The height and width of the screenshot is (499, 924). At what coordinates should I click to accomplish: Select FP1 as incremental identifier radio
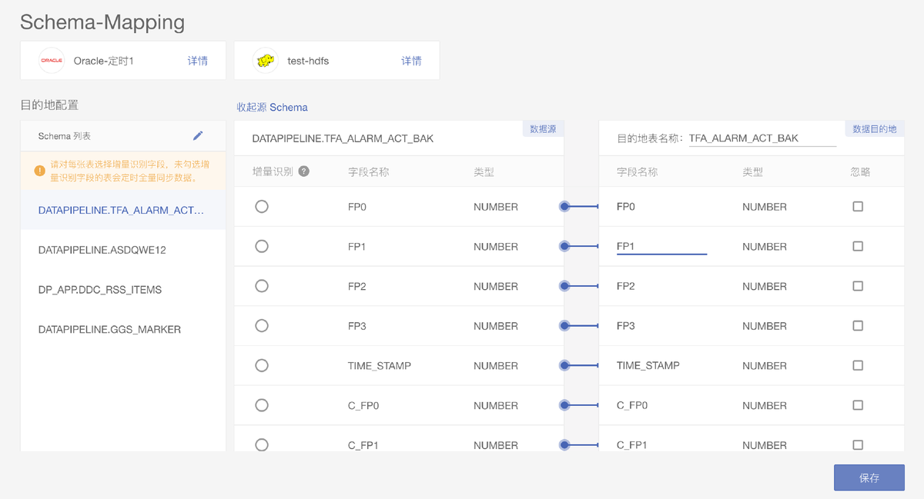262,246
